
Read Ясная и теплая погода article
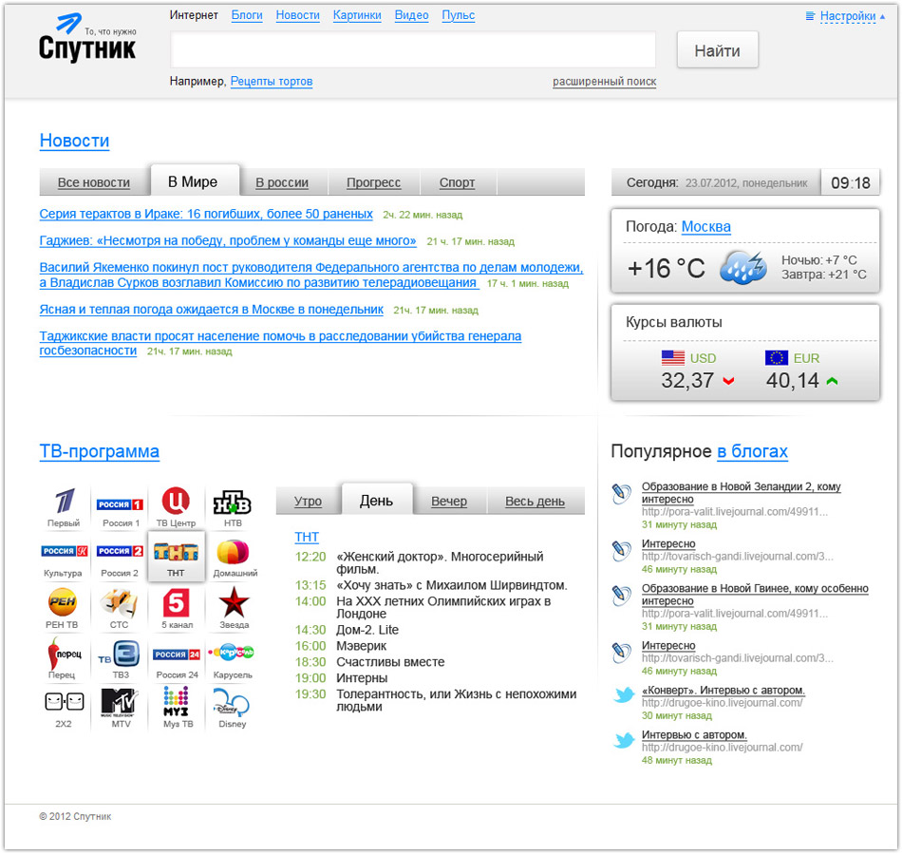tap(211, 310)
